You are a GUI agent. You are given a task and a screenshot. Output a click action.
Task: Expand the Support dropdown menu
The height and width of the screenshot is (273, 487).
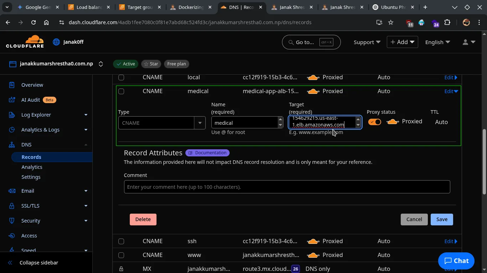point(367,42)
